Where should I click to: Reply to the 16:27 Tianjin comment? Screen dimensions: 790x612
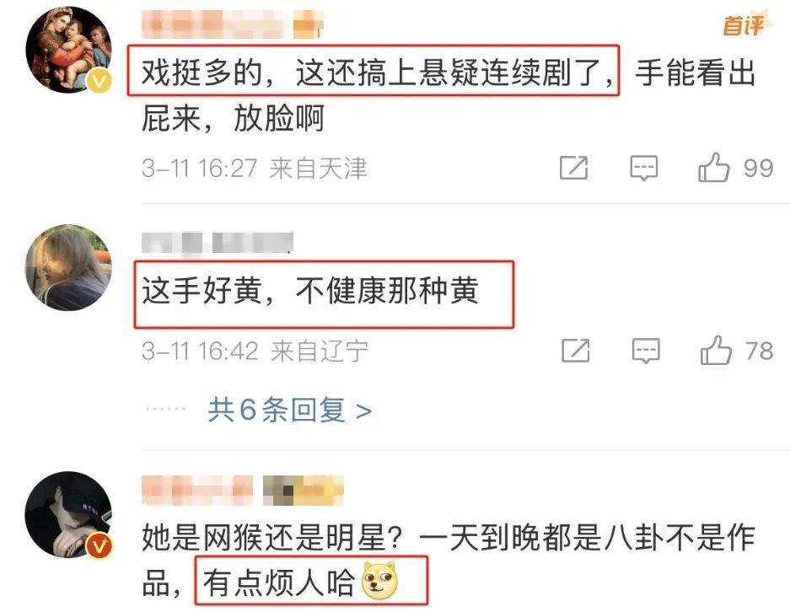644,168
